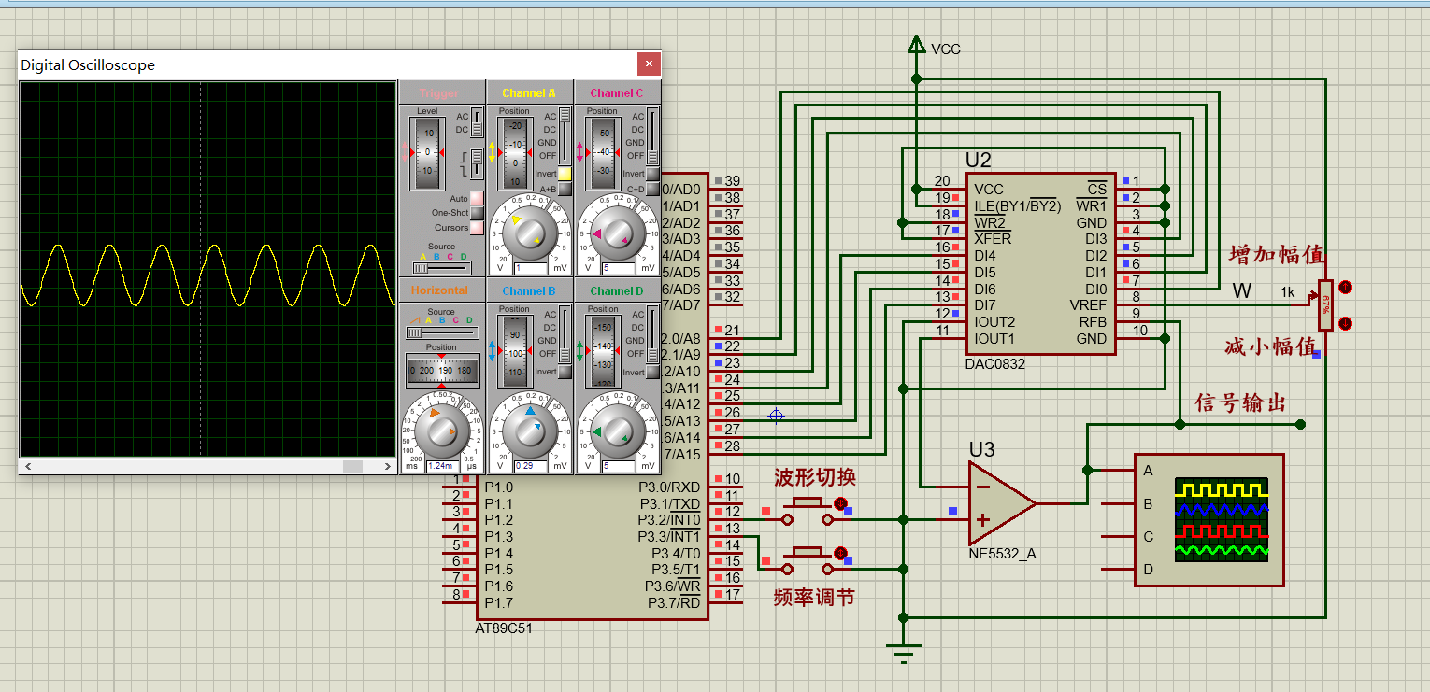The height and width of the screenshot is (692, 1430).
Task: Click the potentiometer increase arrow near 增加幅值
Action: pyautogui.click(x=1345, y=287)
